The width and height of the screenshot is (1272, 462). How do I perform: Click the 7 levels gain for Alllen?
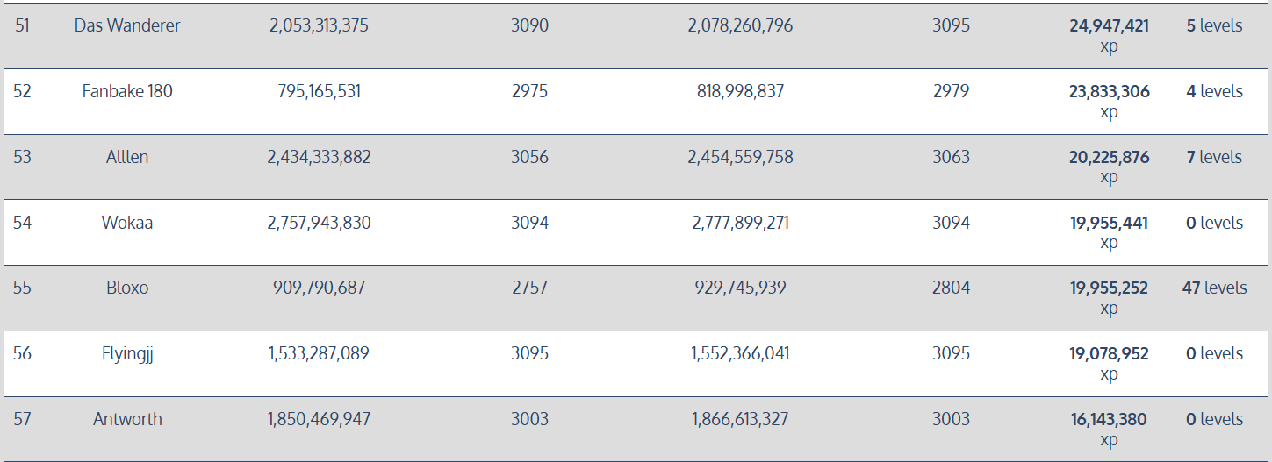click(1214, 157)
